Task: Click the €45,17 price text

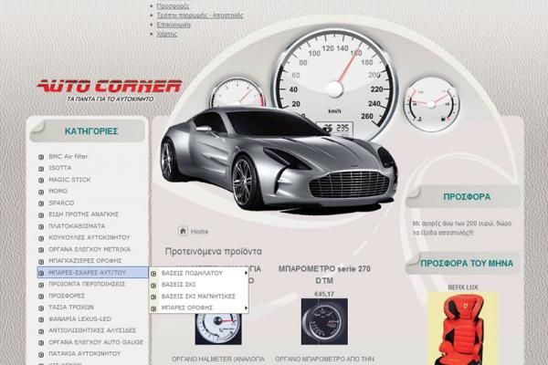Action: (x=324, y=294)
